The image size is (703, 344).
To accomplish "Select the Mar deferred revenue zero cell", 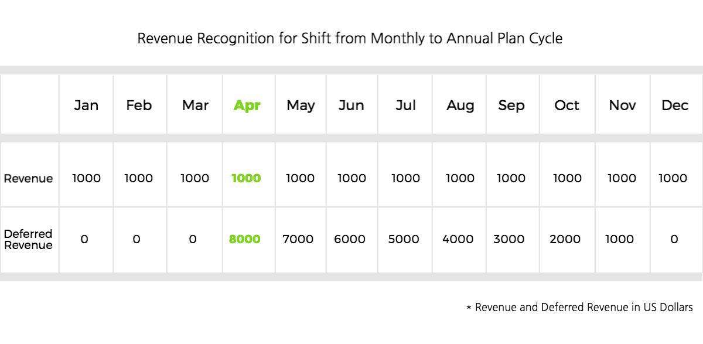I will pos(193,239).
